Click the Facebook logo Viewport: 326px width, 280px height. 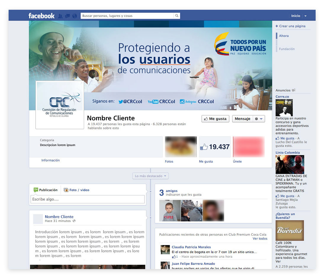(41, 16)
